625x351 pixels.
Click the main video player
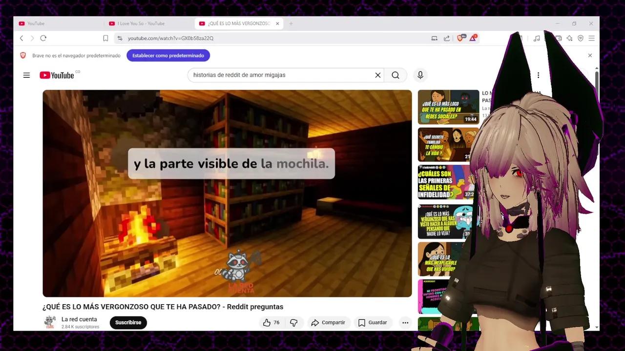tap(227, 194)
